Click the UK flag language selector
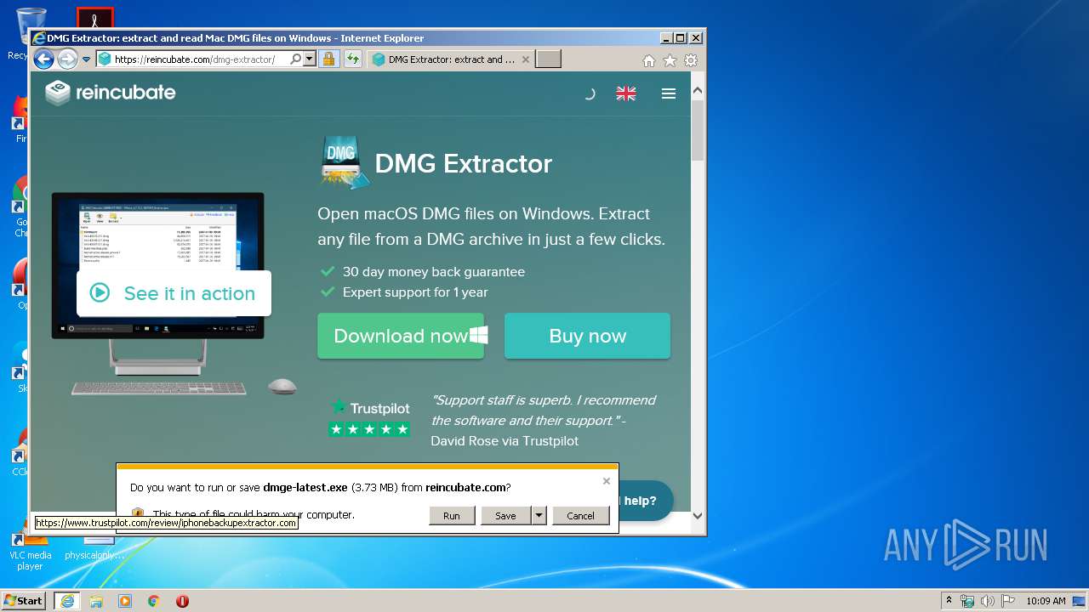Viewport: 1089px width, 612px height. [626, 93]
